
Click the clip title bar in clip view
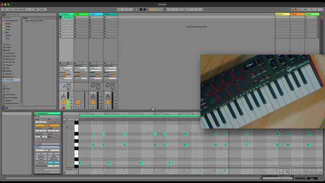coord(47,113)
